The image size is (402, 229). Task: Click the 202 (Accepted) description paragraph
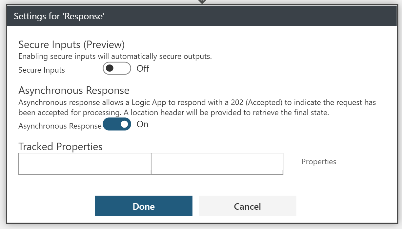pyautogui.click(x=197, y=107)
